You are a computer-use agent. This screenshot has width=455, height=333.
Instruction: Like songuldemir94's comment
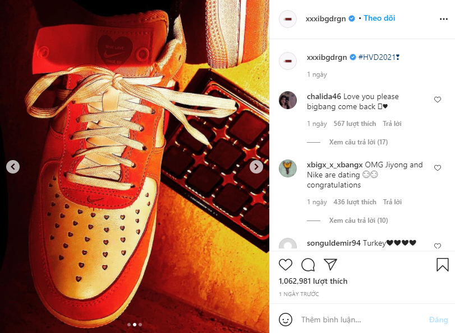[x=437, y=246]
